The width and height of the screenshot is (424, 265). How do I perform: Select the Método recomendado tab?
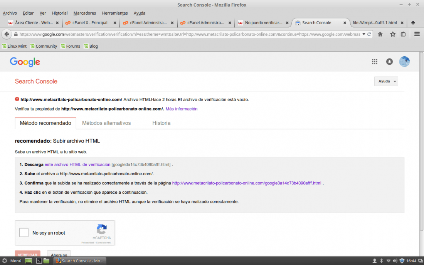pyautogui.click(x=45, y=123)
